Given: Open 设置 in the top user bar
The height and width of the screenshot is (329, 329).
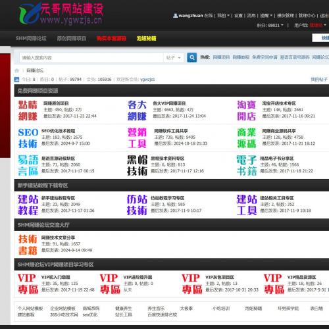Looking at the screenshot, I should pyautogui.click(x=238, y=16).
